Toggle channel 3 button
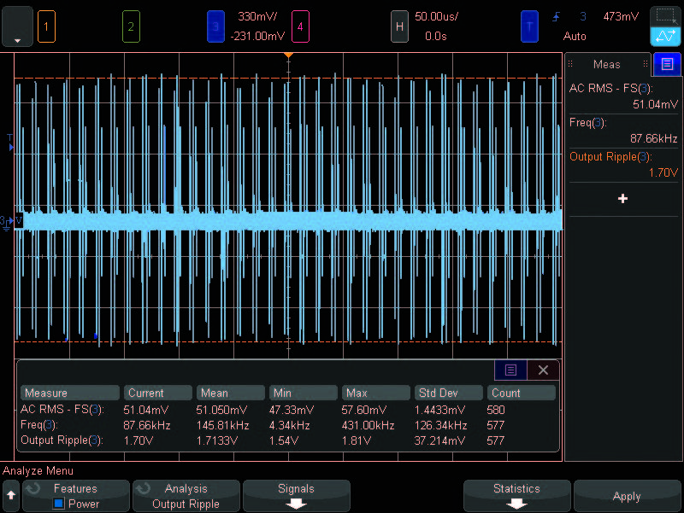The image size is (684, 513). coord(215,26)
